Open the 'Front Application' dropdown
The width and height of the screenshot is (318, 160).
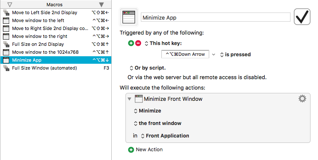[165, 136]
